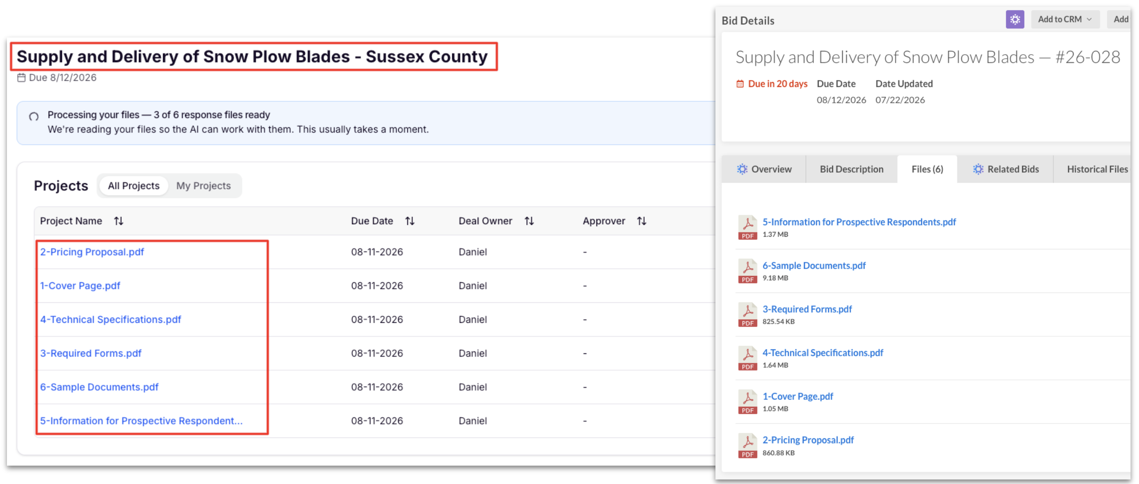Click the purple AI gear icon in Bid Details
Image resolution: width=1139 pixels, height=484 pixels.
1015,20
